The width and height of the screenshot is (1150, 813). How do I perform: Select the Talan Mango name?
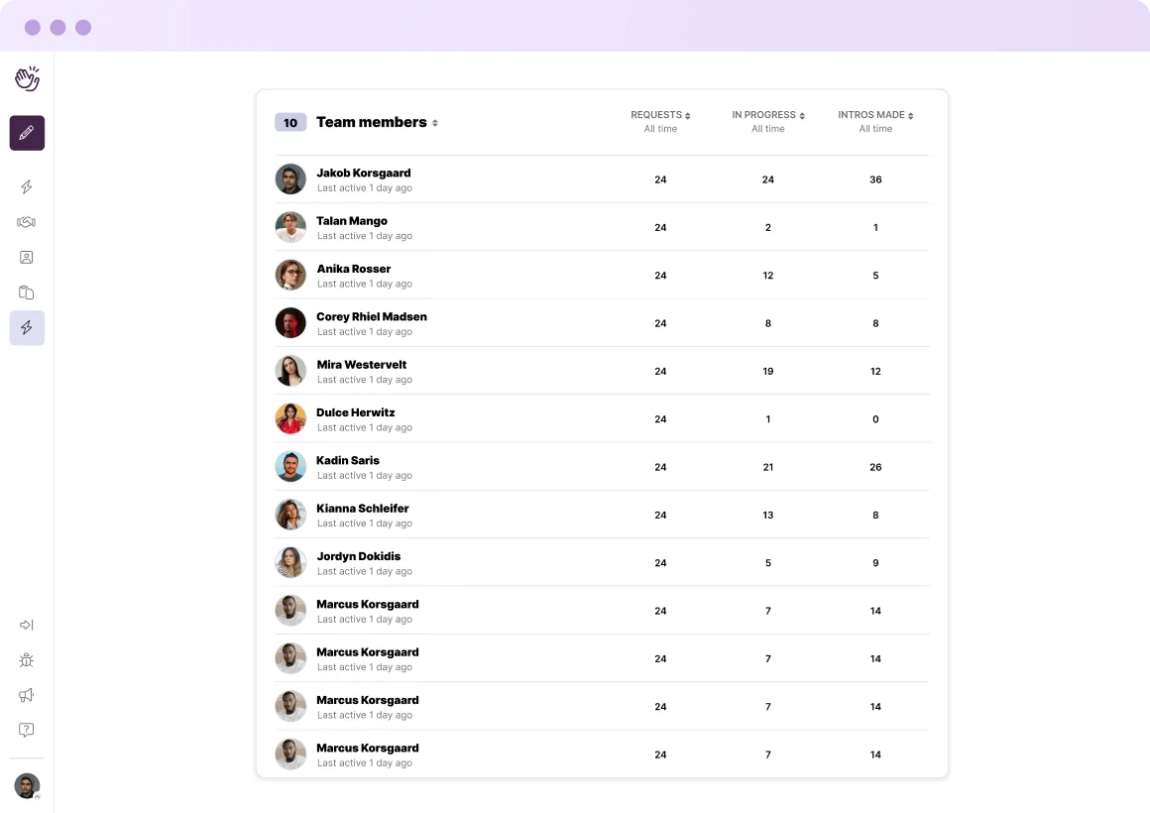click(352, 221)
